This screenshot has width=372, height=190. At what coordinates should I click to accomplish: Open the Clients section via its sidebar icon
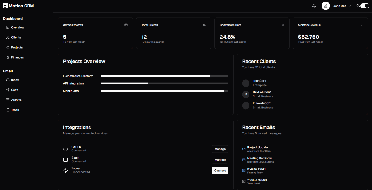pos(8,37)
